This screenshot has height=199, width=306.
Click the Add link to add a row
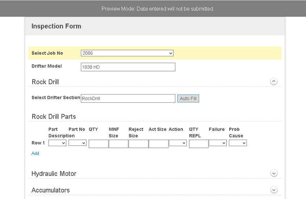point(35,153)
